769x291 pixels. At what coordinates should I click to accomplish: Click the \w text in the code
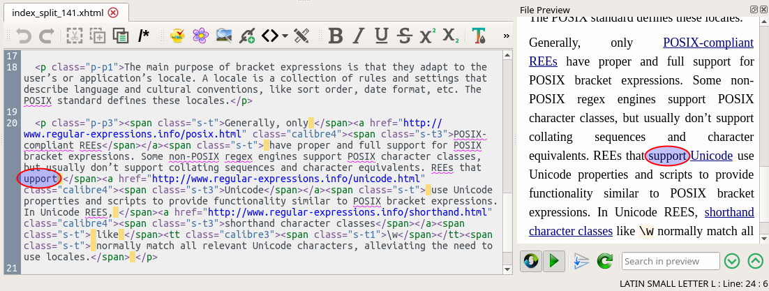coord(393,234)
